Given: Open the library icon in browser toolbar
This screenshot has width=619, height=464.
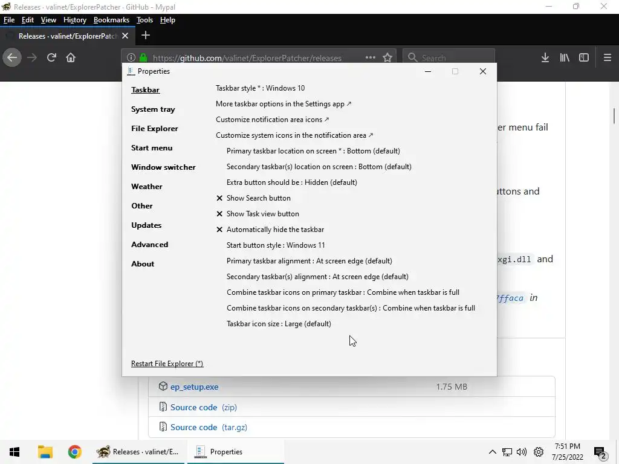Looking at the screenshot, I should [x=565, y=57].
